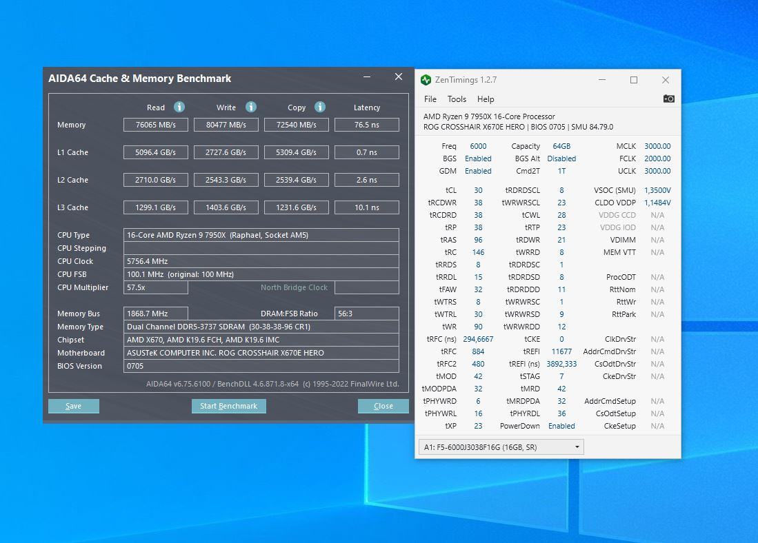Click the CPU Type field with Ryzen 9 7950X
The image size is (758, 543).
pos(261,235)
